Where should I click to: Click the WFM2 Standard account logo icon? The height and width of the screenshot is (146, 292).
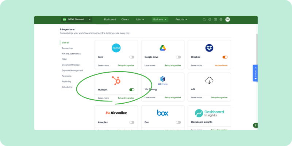65,20
